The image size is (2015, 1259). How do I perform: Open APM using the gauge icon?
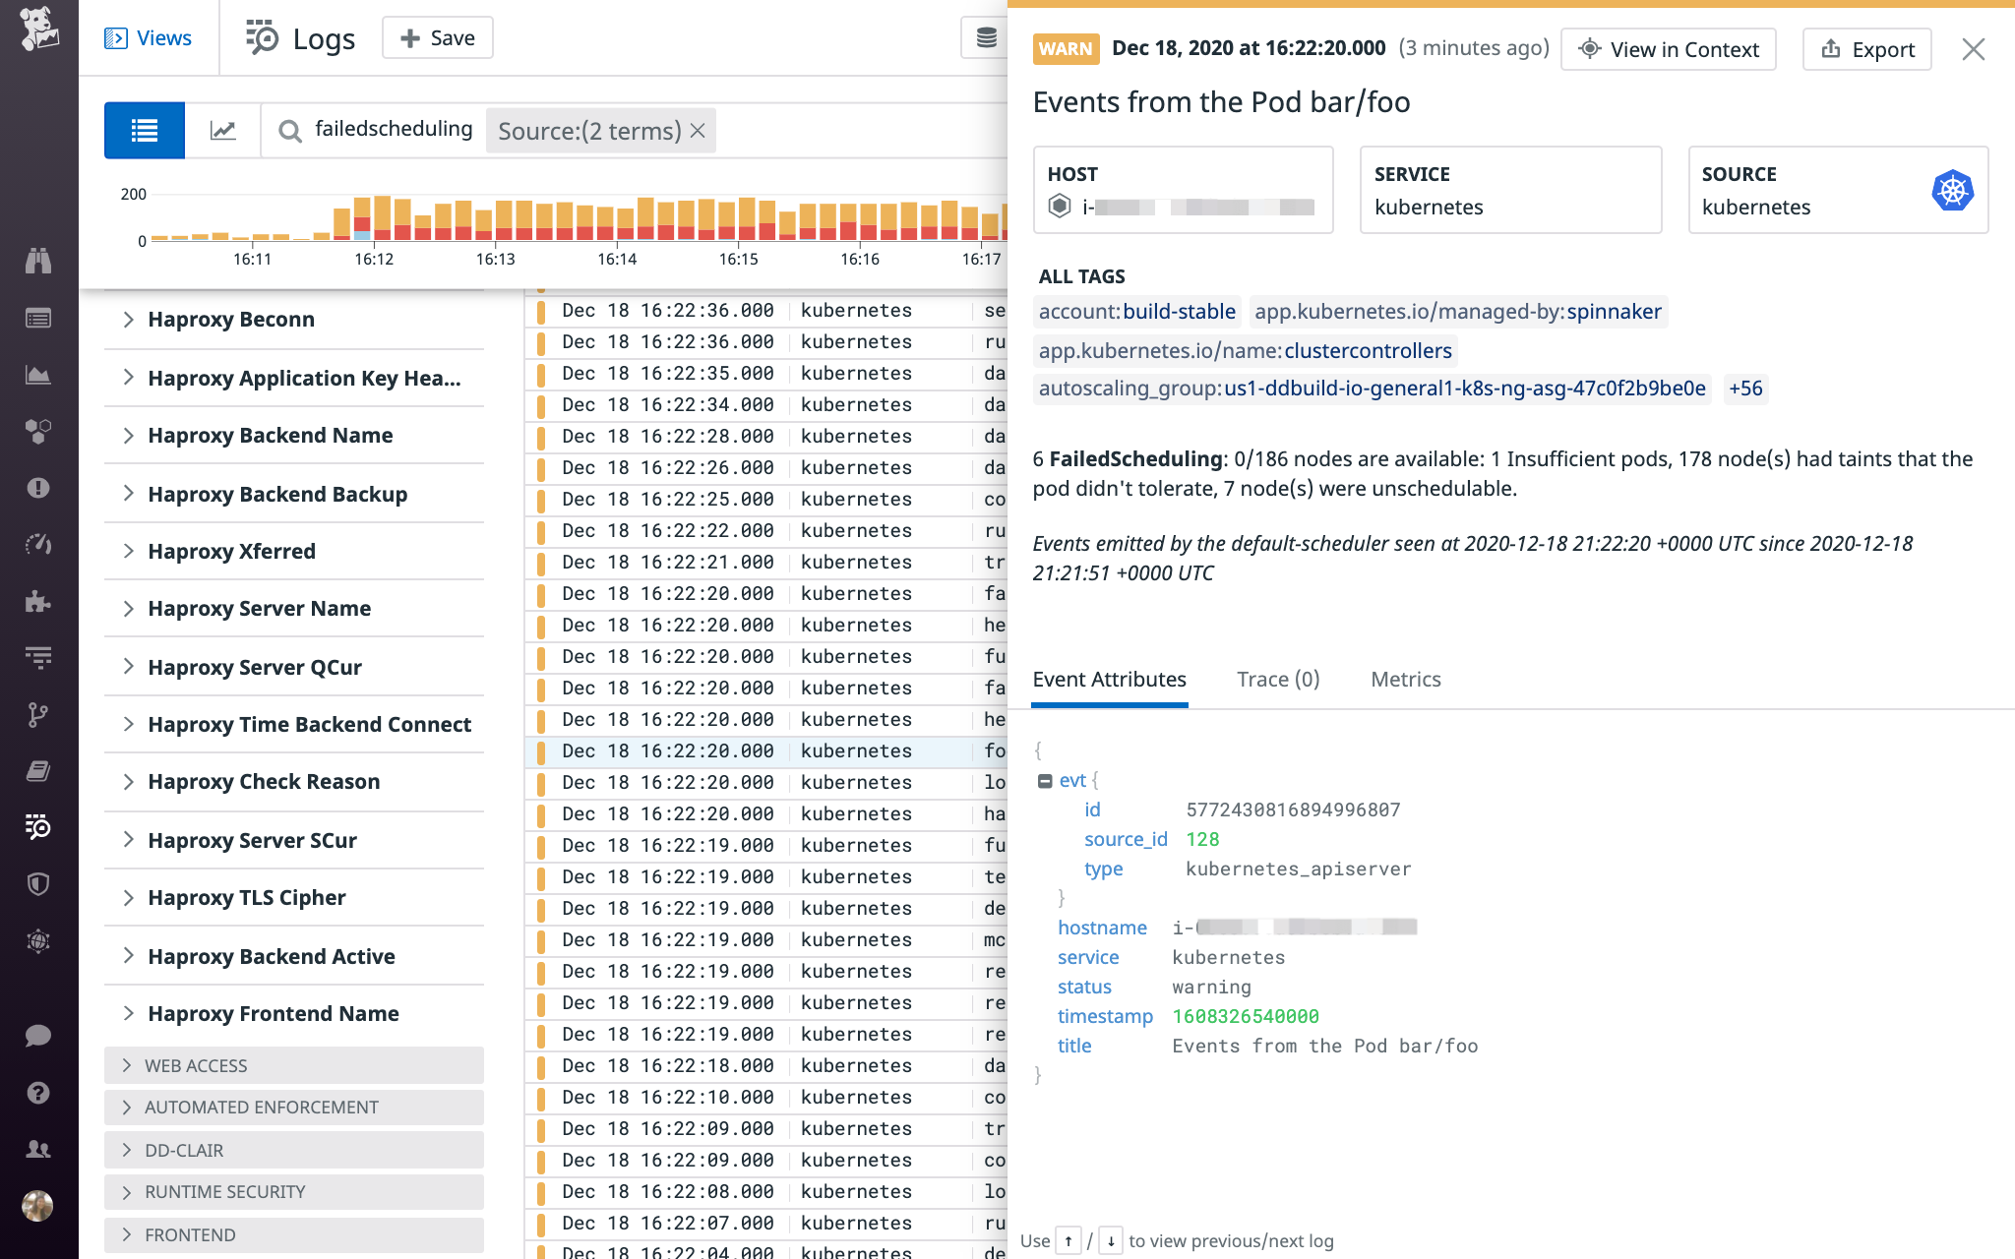pos(39,543)
